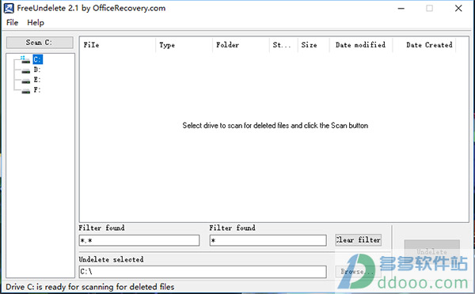Image resolution: width=475 pixels, height=294 pixels.
Task: Sort by the Size column header
Action: (x=313, y=45)
